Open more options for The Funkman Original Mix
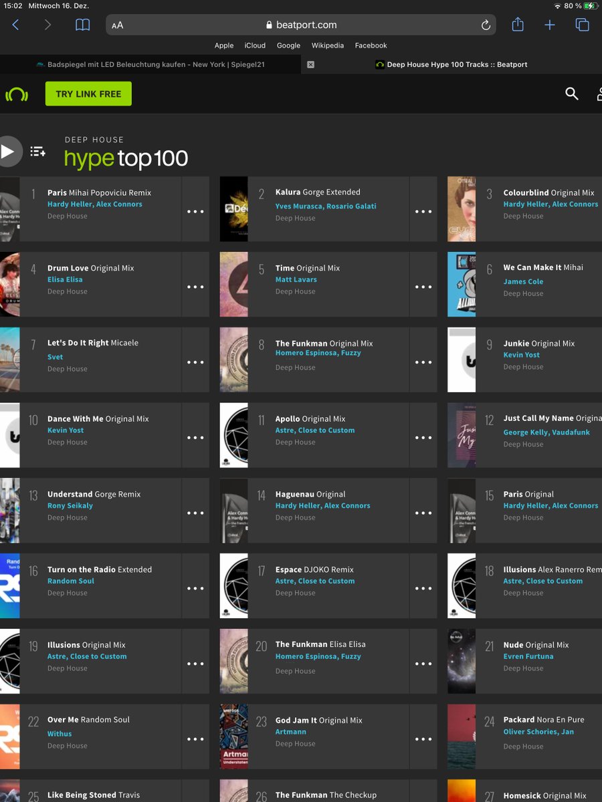602x802 pixels. [423, 362]
